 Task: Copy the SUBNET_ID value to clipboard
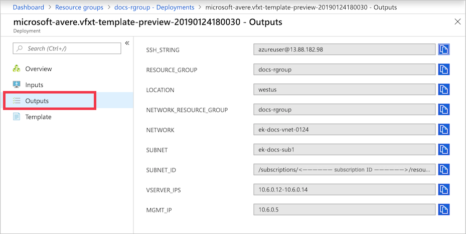(444, 169)
